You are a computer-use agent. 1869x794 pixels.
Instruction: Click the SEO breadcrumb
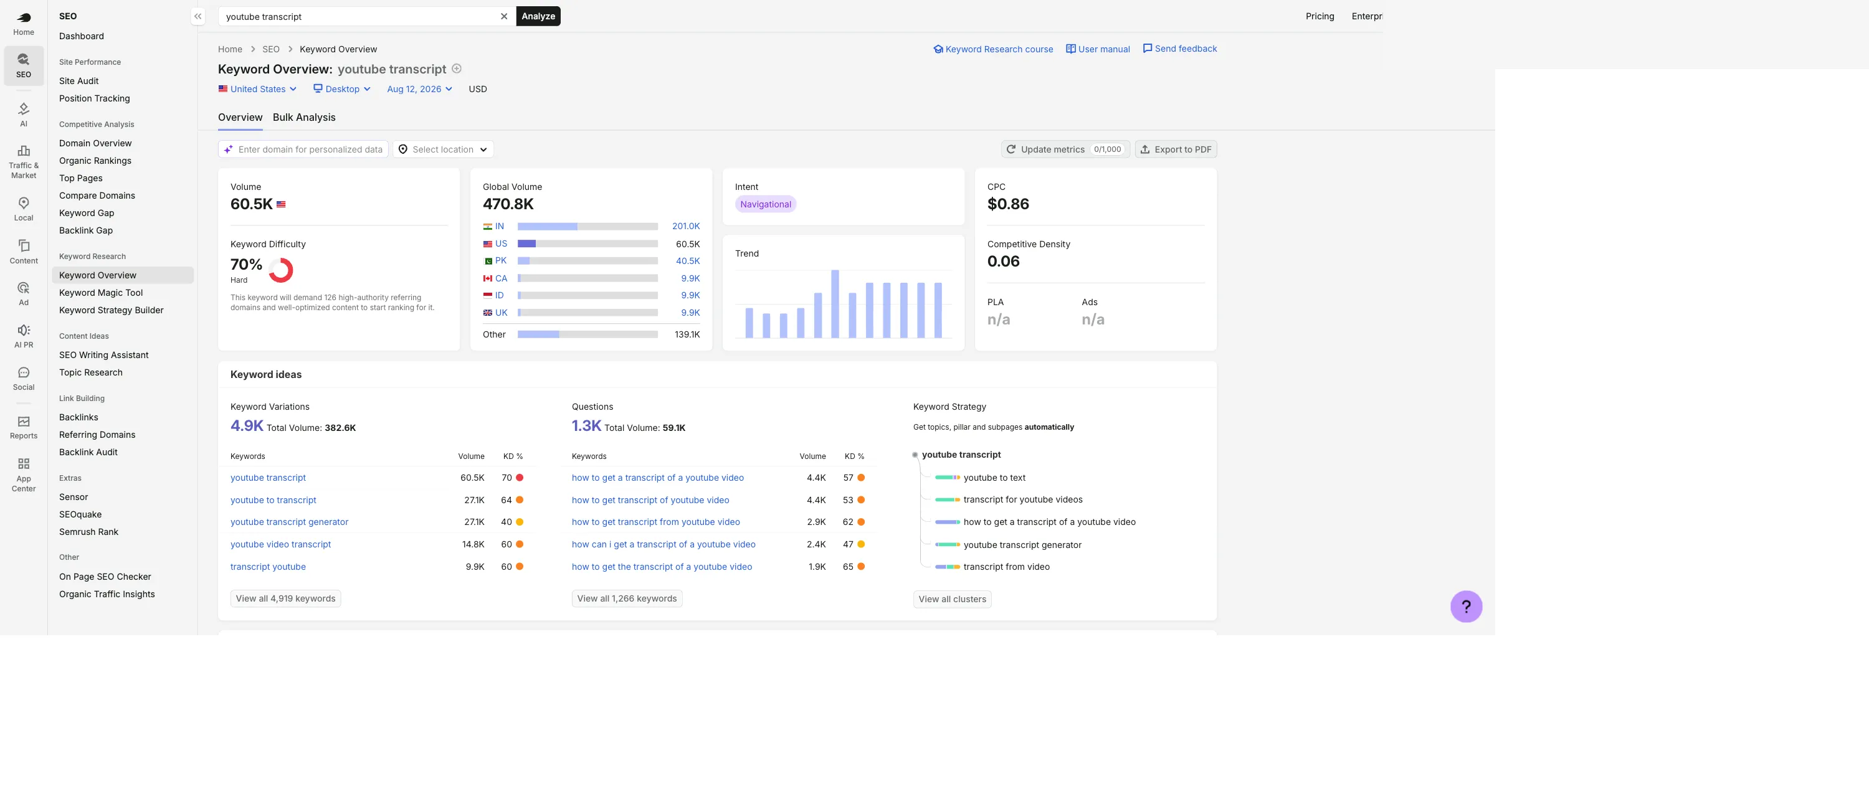pyautogui.click(x=270, y=49)
